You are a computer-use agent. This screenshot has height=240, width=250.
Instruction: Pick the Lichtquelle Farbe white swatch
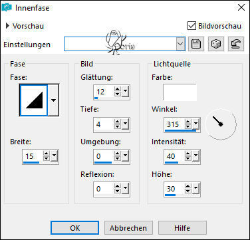180,92
